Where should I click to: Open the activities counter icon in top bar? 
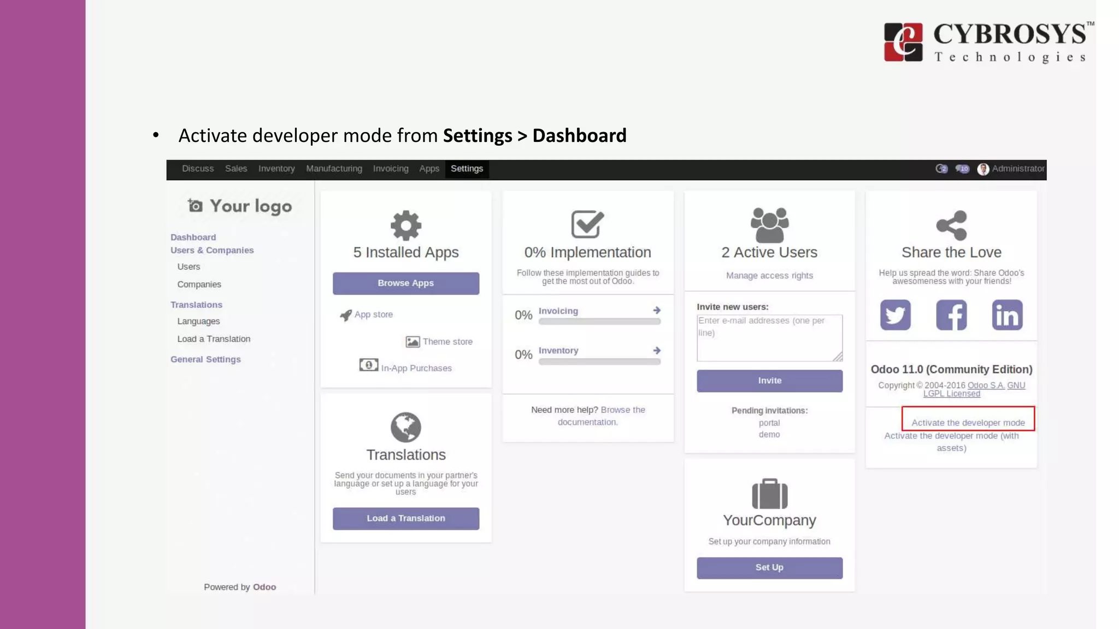[941, 169]
